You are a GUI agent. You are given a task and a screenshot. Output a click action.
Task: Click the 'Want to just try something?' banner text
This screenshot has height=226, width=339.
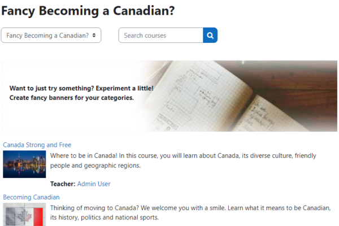tap(81, 89)
